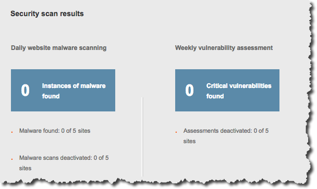The height and width of the screenshot is (189, 317).
Task: Select Malware found: 0 of 5 sites
Action: pyautogui.click(x=55, y=131)
